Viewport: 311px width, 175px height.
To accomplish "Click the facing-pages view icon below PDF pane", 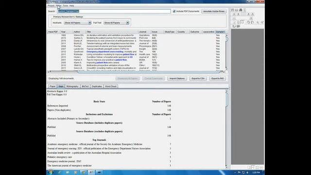I will pos(257,167).
